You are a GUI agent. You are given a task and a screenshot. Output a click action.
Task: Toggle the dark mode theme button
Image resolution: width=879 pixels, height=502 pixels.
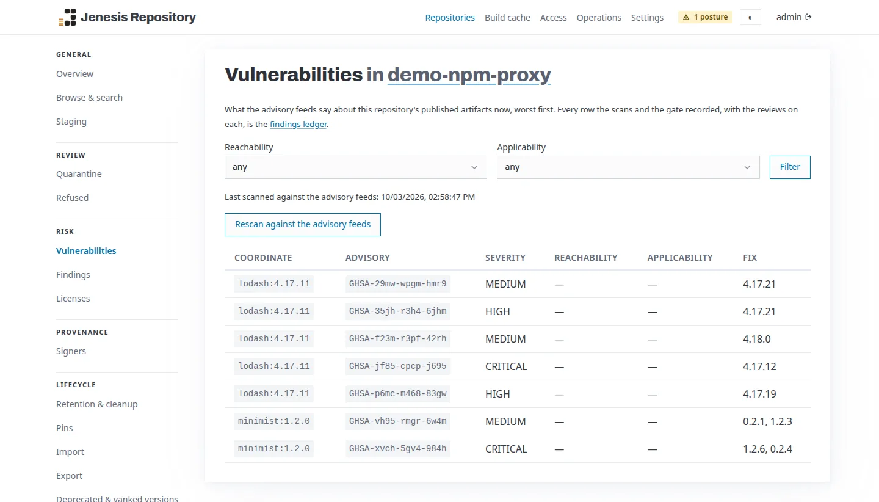750,17
